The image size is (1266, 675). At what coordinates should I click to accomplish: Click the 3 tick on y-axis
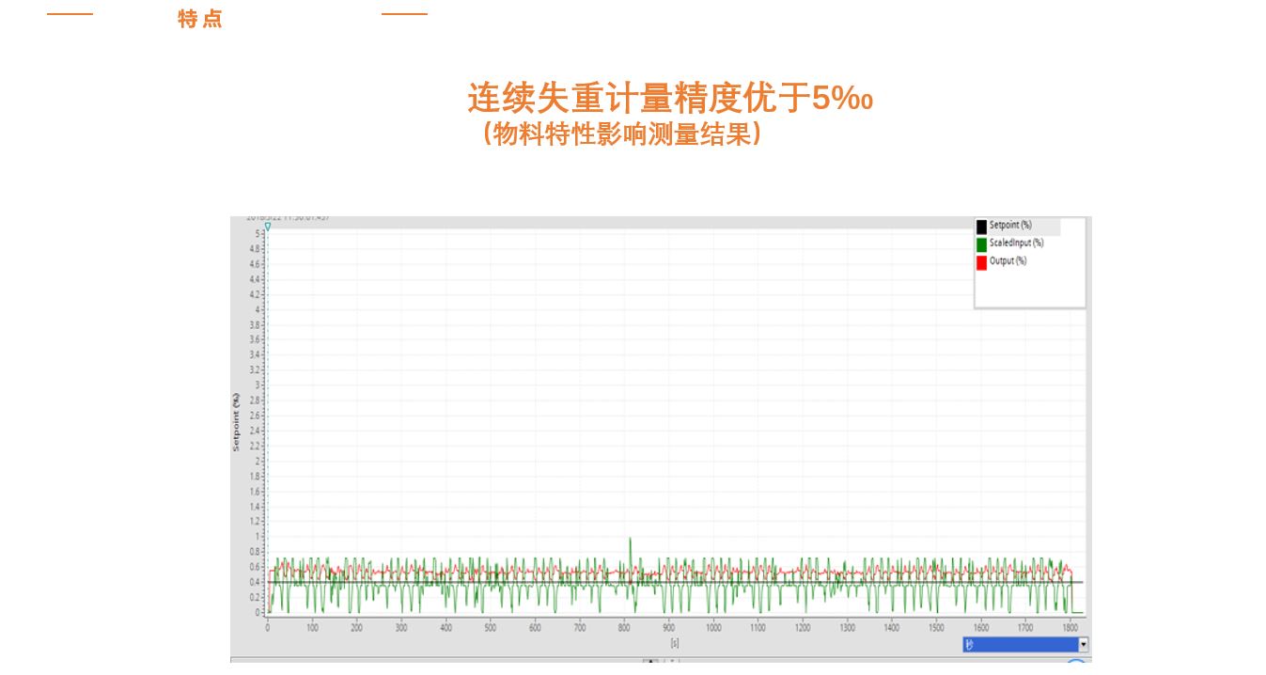pyautogui.click(x=257, y=385)
